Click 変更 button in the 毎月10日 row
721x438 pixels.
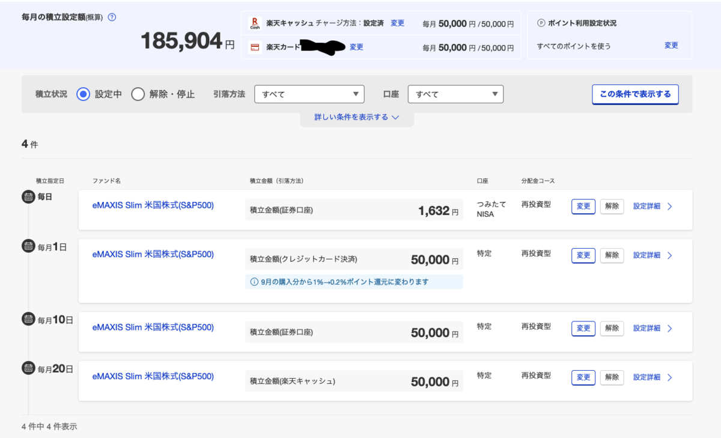[583, 328]
